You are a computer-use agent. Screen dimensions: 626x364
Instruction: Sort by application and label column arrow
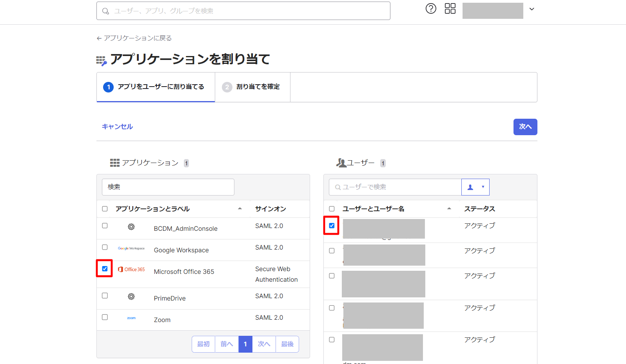[240, 209]
